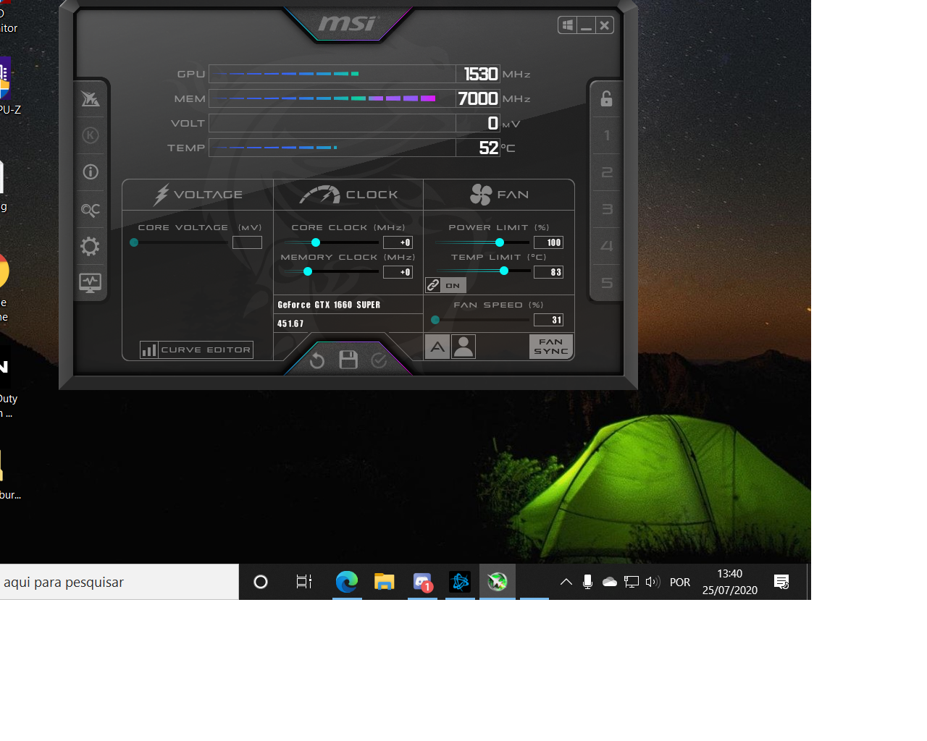Click the Power Limit value field

point(548,242)
